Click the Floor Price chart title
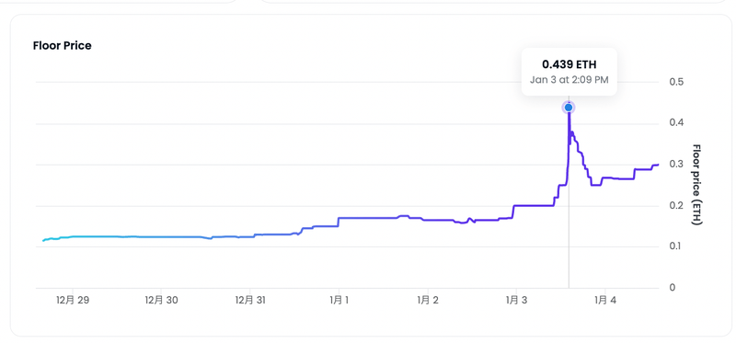Screen dimensions: 736x343 click(62, 46)
